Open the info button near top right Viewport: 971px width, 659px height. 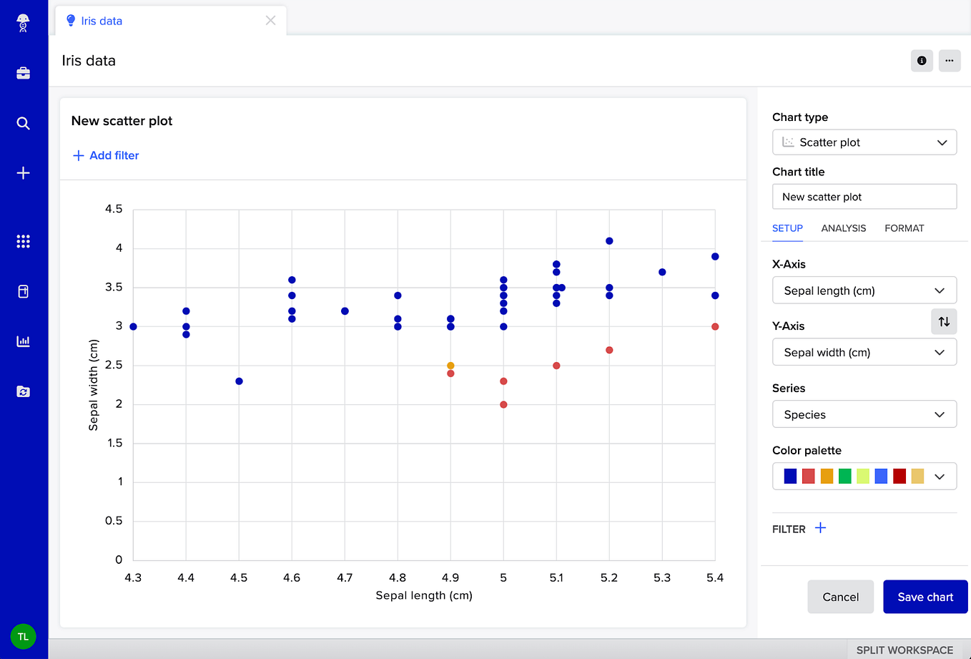point(922,61)
